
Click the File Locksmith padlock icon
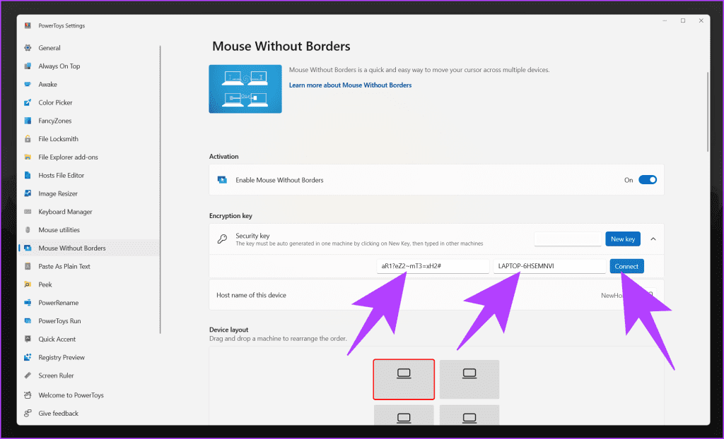[x=28, y=139]
